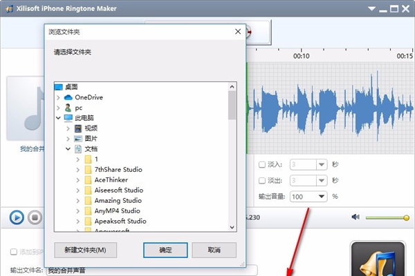The width and height of the screenshot is (415, 276).
Task: Collapse the 文档 tree node
Action: (68, 149)
